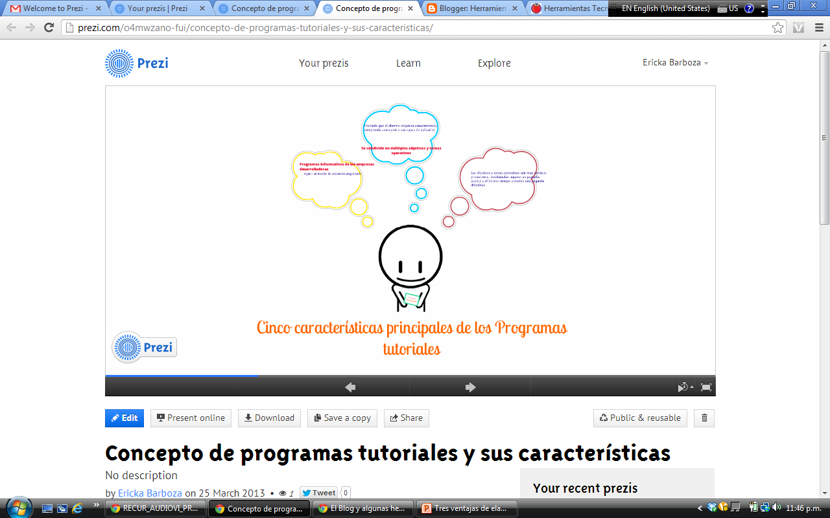The image size is (830, 518).
Task: Open the Explore menu
Action: 494,63
